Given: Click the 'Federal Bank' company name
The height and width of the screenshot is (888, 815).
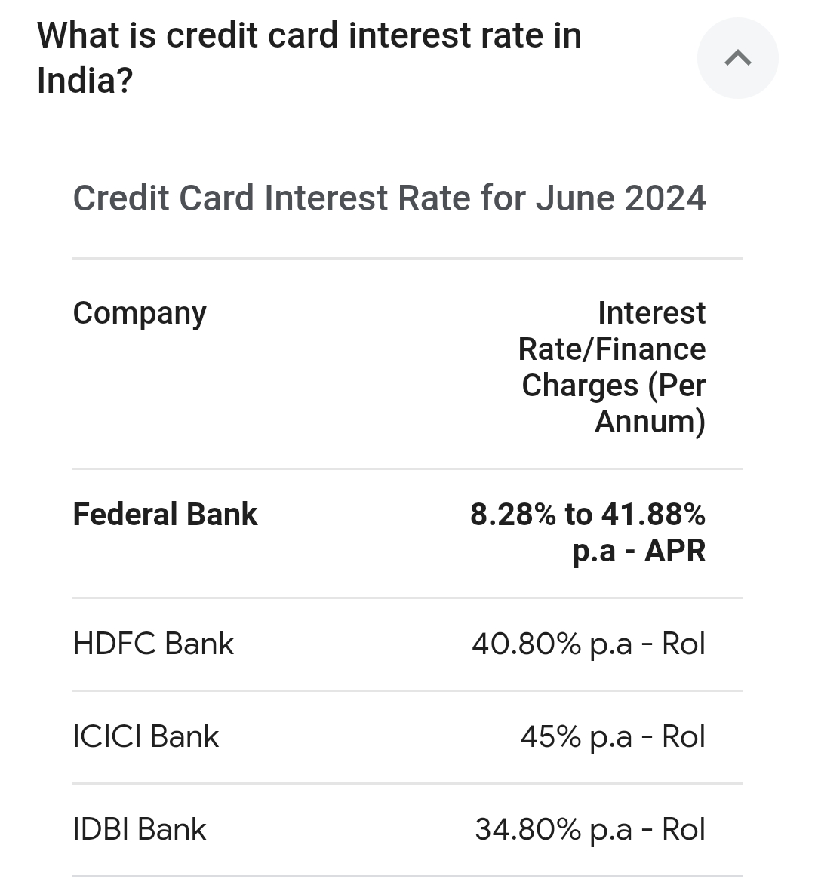Looking at the screenshot, I should coord(165,515).
